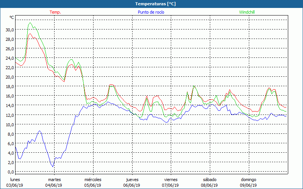Viewport: 303px width, 189px height.
Task: Click the 03/06/19 date label
Action: [15, 185]
